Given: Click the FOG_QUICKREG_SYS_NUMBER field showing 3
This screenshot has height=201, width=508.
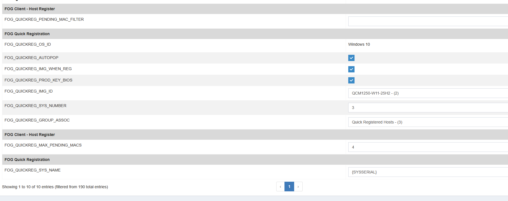Looking at the screenshot, I should (x=427, y=108).
